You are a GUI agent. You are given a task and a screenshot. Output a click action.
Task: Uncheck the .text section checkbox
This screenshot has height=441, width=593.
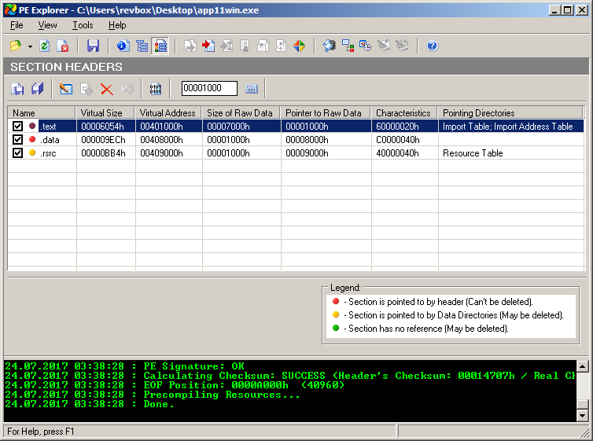click(17, 126)
